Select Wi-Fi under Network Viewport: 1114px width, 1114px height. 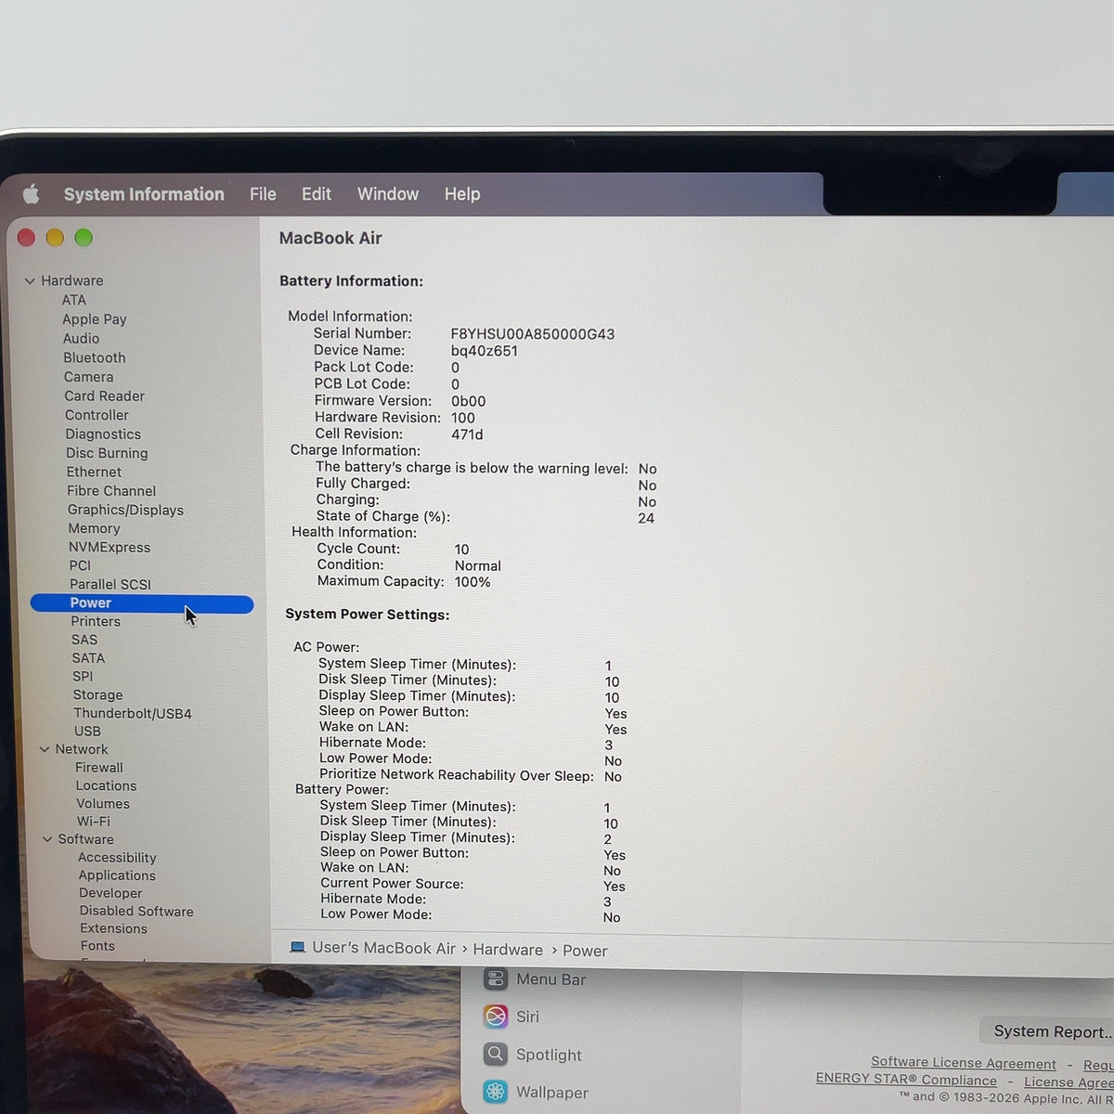pos(93,821)
